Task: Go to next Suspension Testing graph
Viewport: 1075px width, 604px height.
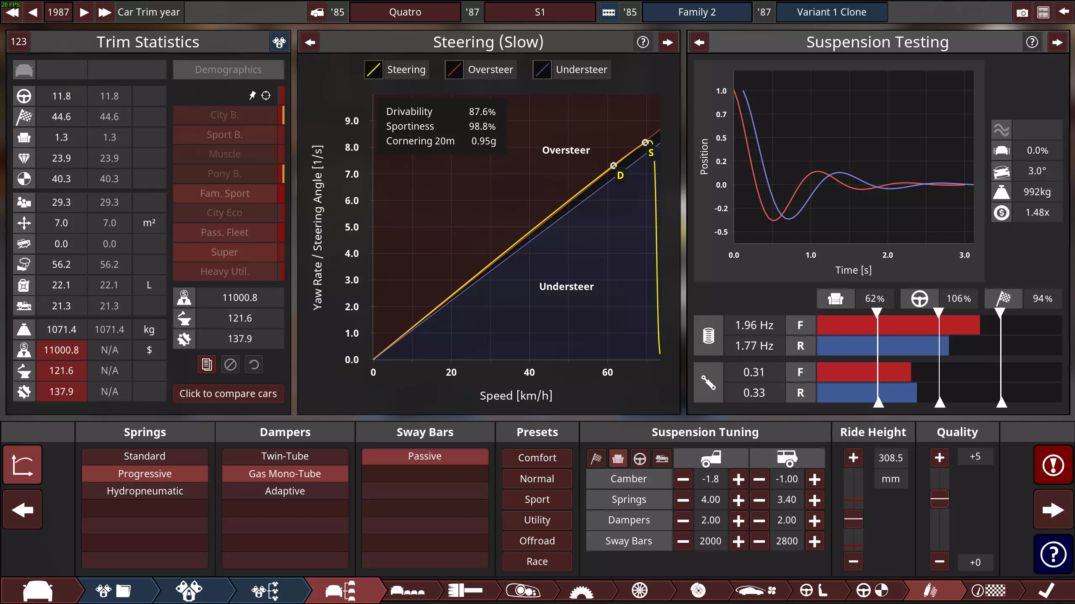Action: point(1057,42)
